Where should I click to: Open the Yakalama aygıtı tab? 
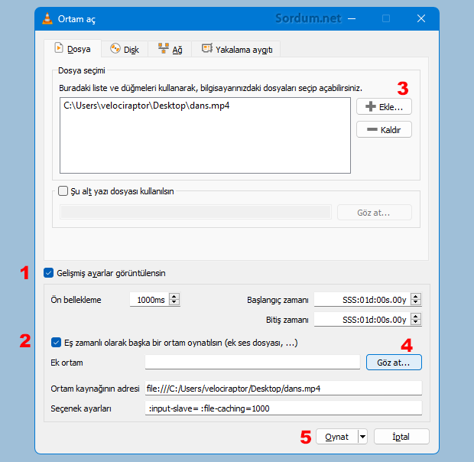pyautogui.click(x=236, y=49)
